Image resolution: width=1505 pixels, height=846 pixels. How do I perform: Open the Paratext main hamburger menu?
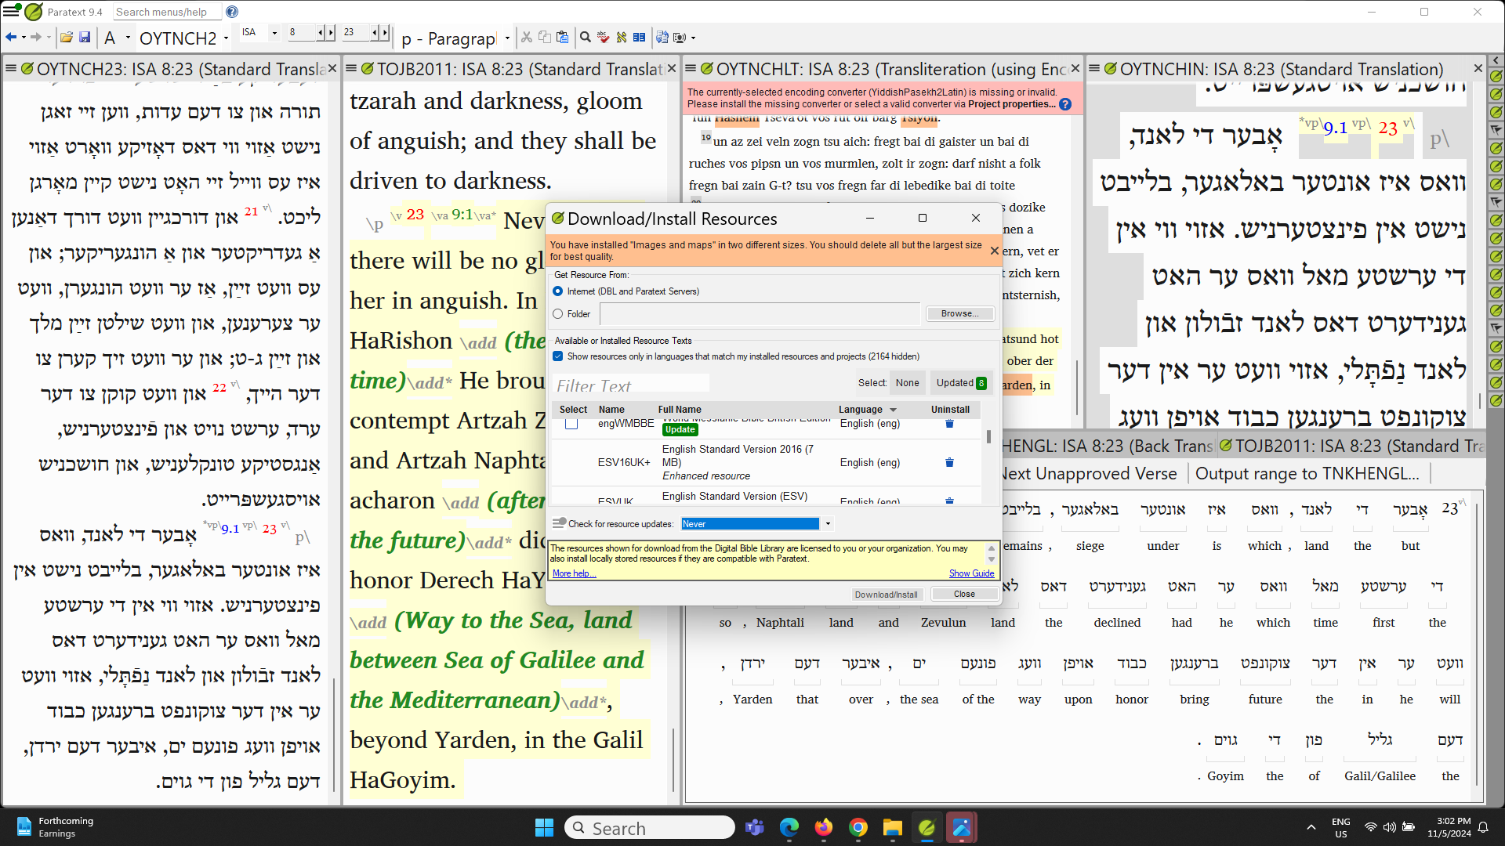11,12
